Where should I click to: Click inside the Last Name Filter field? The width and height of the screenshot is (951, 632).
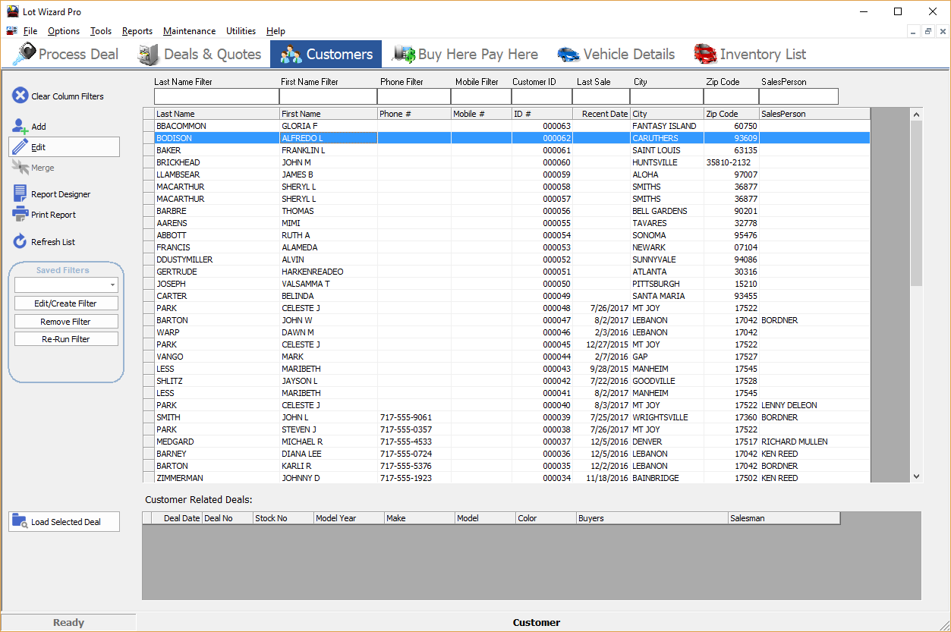216,96
